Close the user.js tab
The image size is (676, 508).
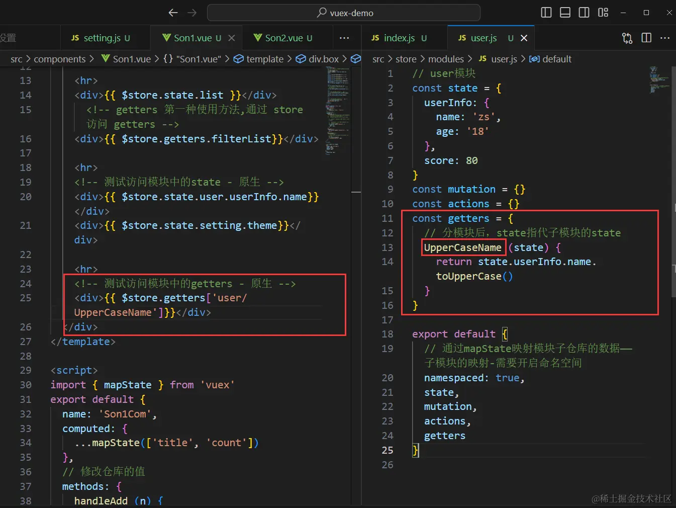click(524, 38)
